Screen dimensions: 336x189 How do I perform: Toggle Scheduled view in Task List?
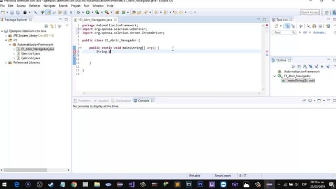[x=293, y=26]
